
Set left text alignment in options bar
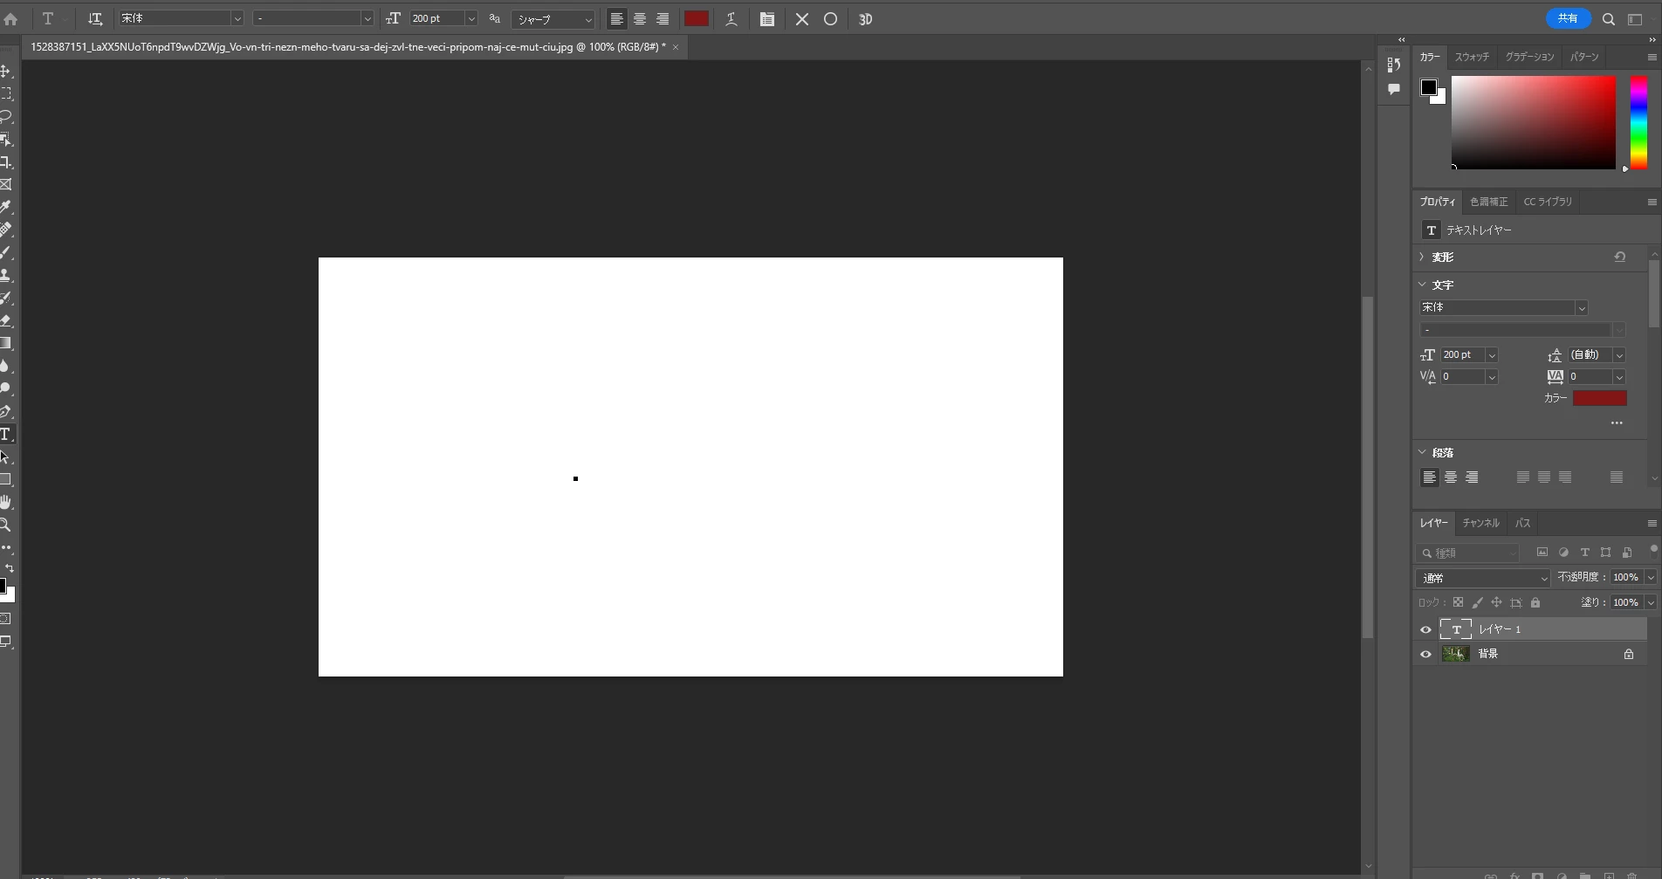pos(616,19)
